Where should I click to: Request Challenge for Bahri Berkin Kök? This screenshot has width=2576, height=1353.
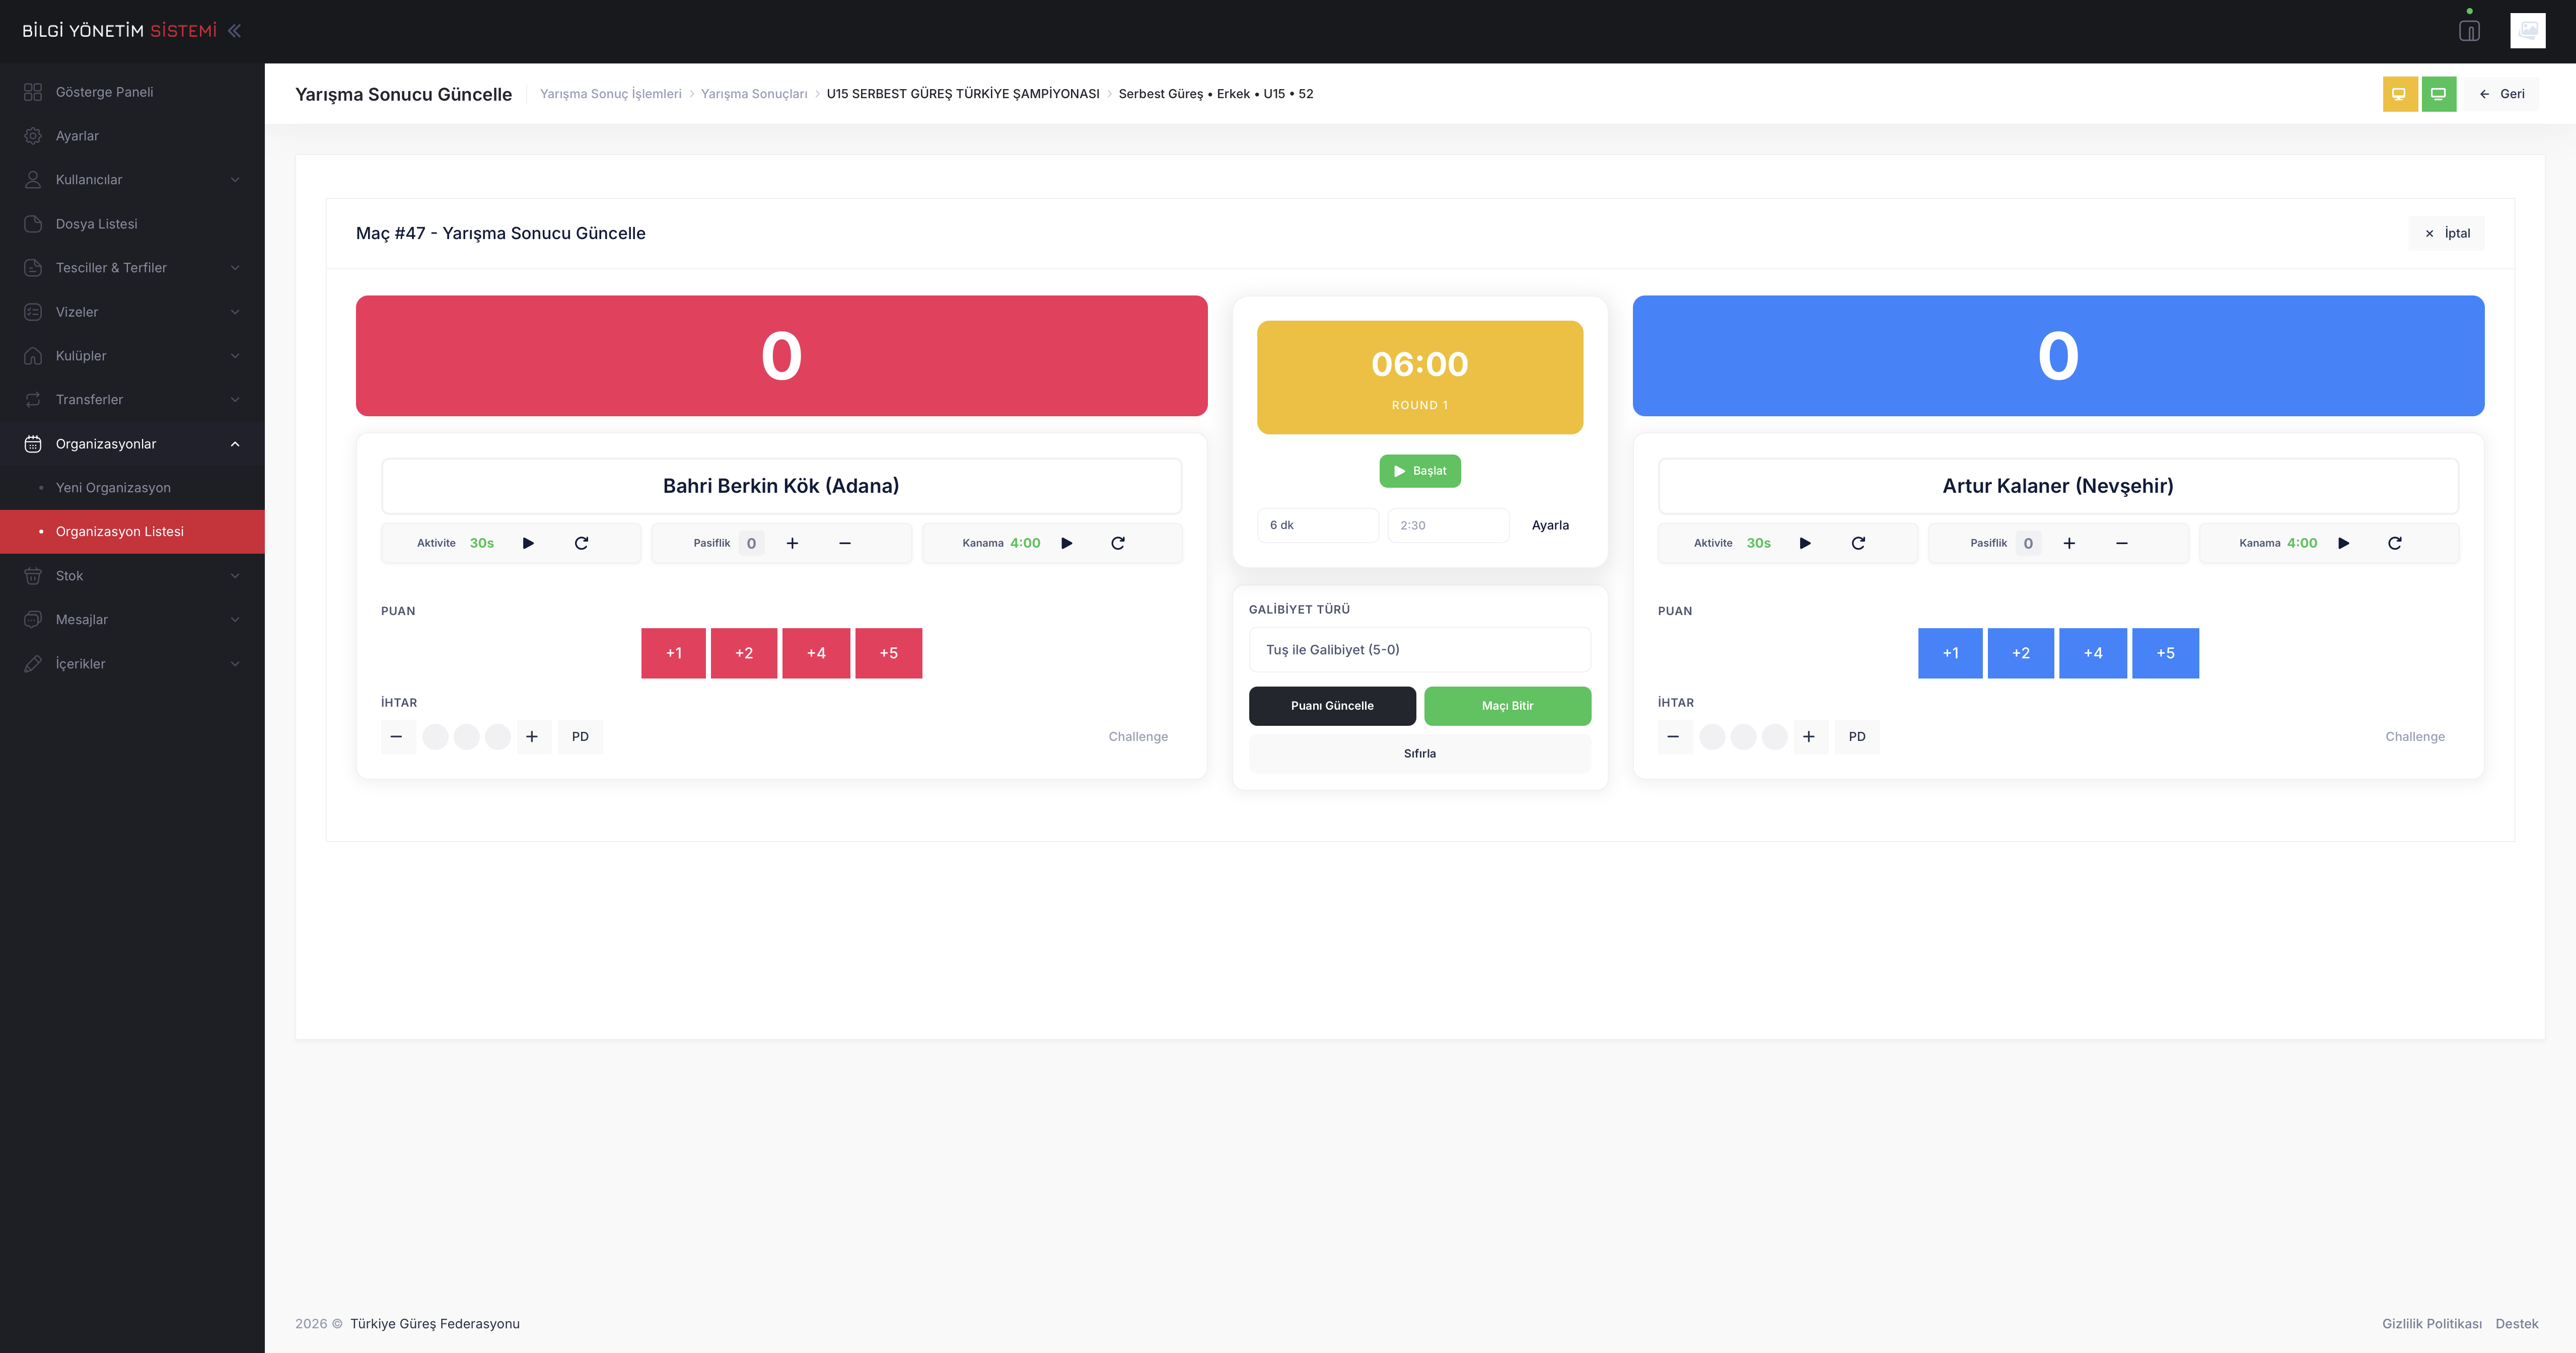[1138, 737]
